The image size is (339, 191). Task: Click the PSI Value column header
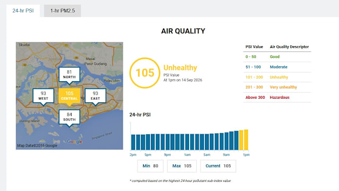point(254,47)
